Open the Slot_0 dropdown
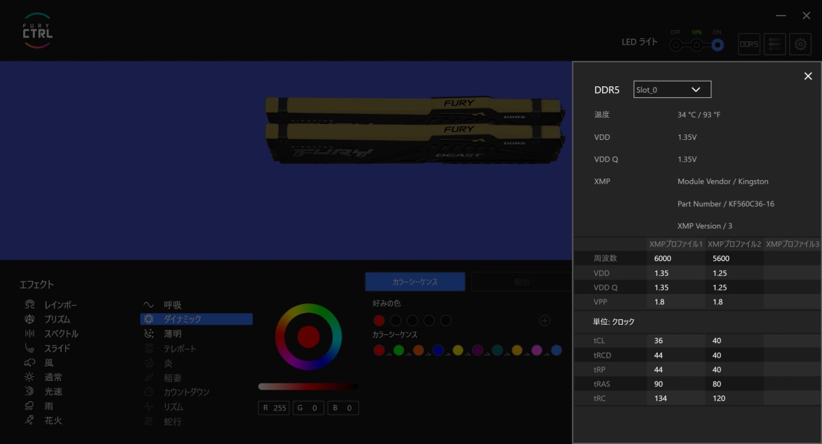822x444 pixels. pos(672,89)
